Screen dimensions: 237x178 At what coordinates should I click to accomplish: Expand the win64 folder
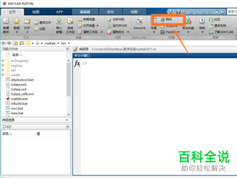pyautogui.click(x=3, y=75)
